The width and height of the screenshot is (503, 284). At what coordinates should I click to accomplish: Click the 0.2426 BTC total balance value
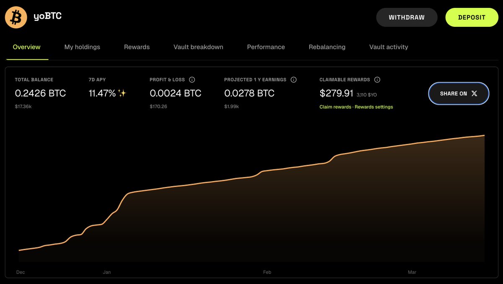point(40,93)
